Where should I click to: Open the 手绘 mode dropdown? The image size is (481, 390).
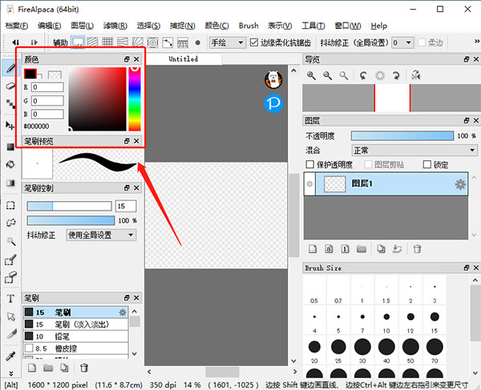(226, 42)
